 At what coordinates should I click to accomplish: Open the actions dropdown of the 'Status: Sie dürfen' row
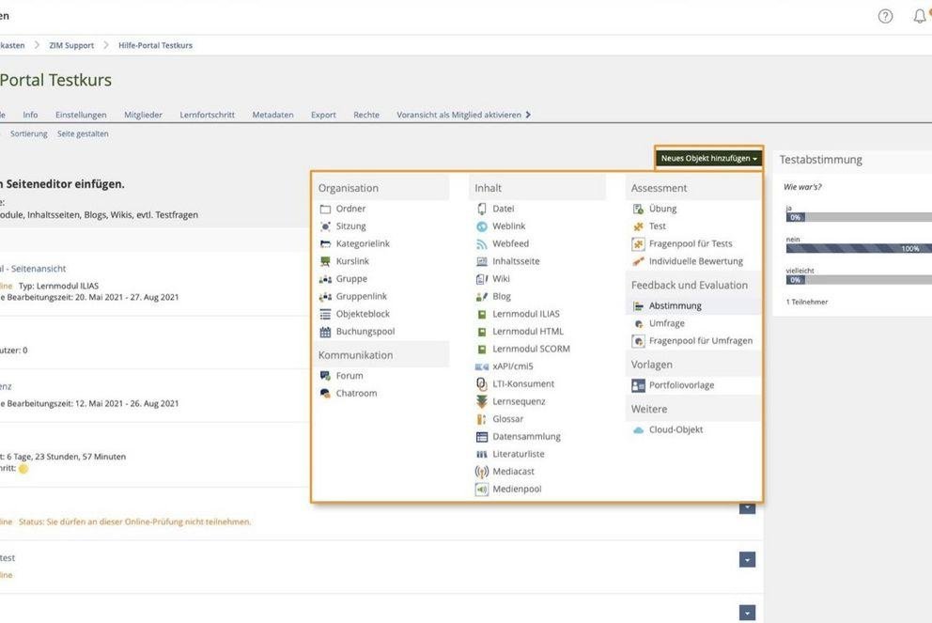pos(747,507)
